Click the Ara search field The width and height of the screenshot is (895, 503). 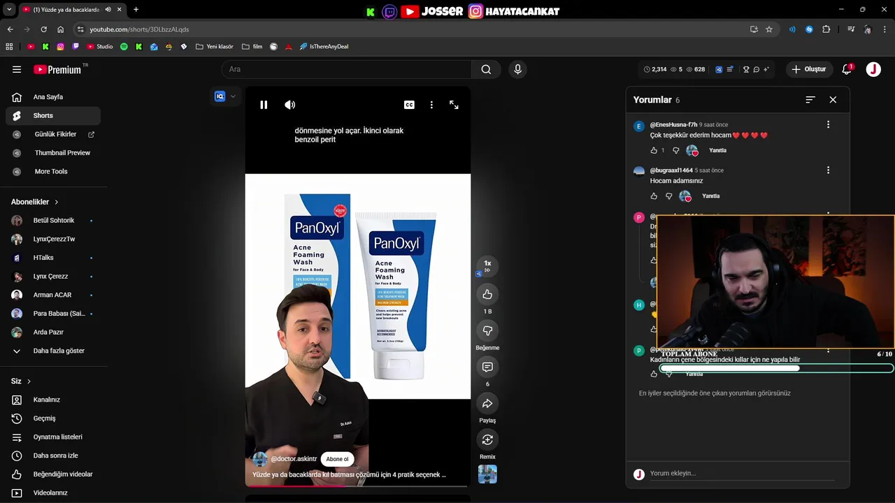point(346,69)
